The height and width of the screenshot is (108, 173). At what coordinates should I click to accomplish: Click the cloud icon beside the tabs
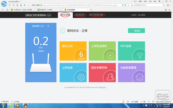7,10
